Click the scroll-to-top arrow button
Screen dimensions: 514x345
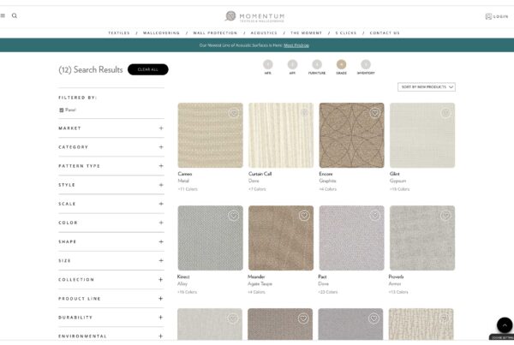pos(504,324)
